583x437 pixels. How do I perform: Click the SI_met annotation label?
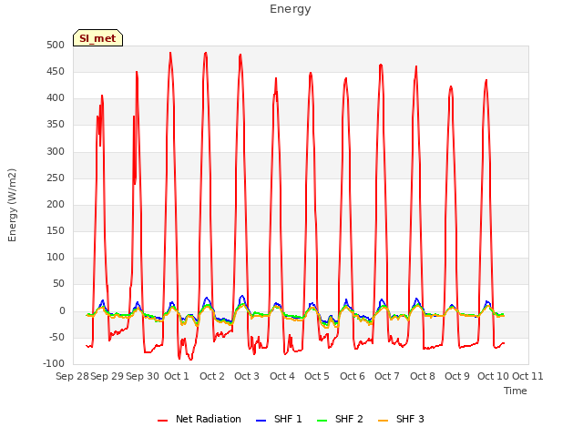click(97, 38)
